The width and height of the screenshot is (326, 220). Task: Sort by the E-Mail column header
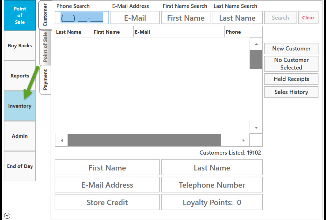pos(179,32)
